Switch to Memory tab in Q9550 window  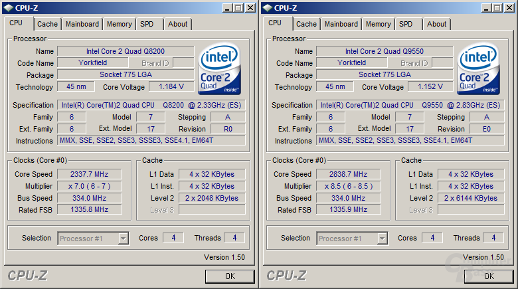(379, 24)
